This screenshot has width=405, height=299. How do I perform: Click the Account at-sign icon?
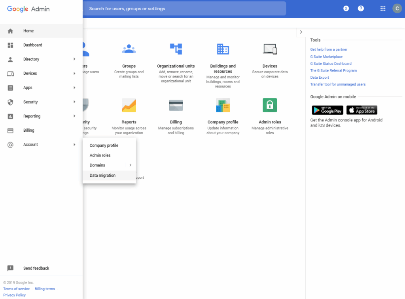[10, 145]
